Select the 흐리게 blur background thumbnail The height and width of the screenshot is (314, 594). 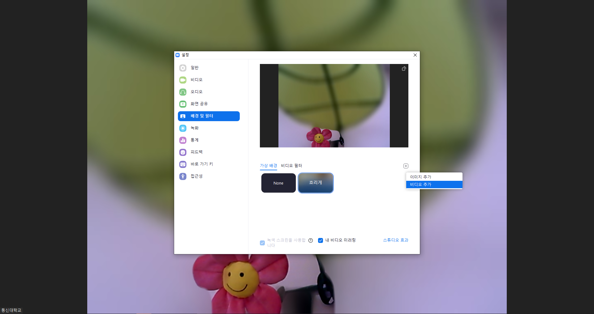[x=316, y=183]
